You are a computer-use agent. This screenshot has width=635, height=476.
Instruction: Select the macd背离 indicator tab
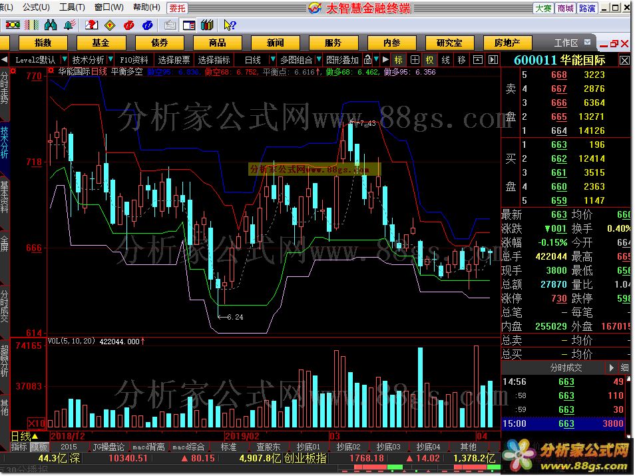pyautogui.click(x=148, y=447)
